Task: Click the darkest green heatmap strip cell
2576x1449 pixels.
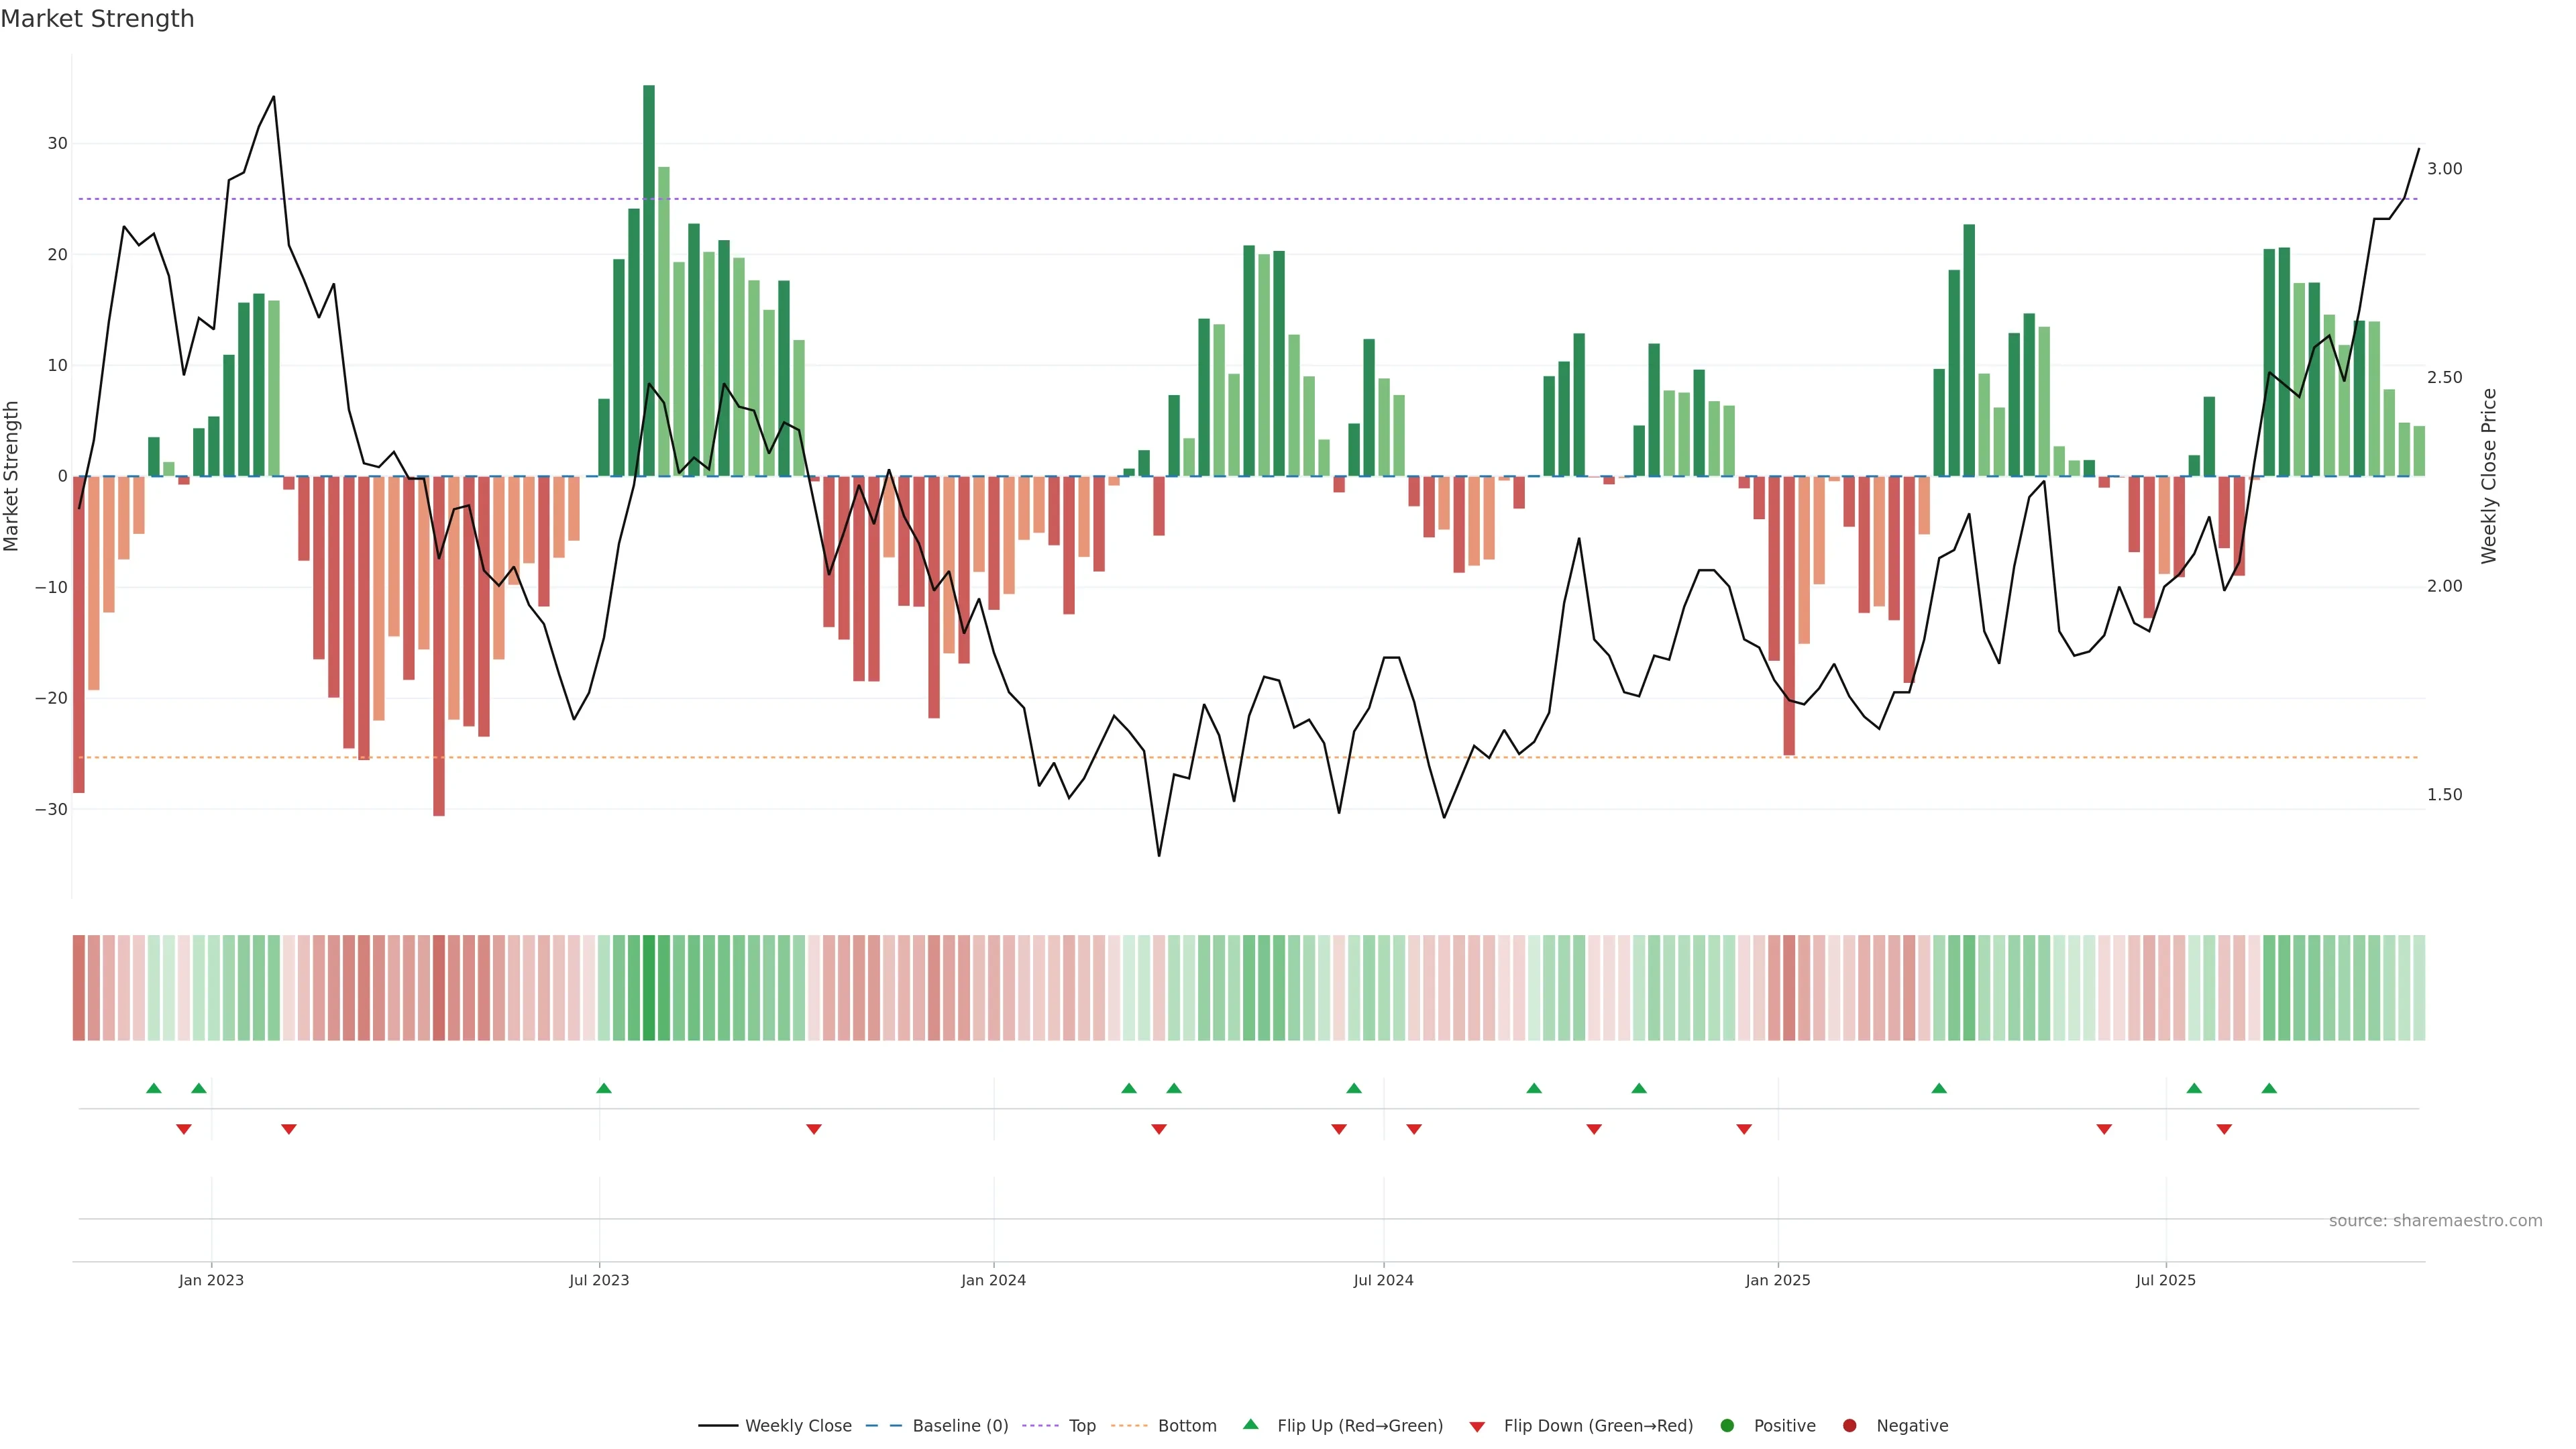Action: click(x=649, y=987)
